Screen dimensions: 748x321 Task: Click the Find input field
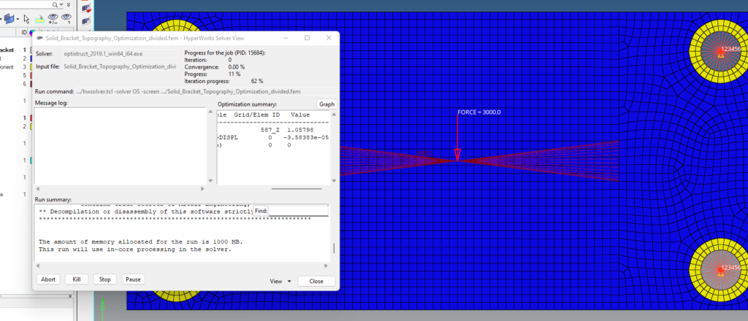pos(299,211)
